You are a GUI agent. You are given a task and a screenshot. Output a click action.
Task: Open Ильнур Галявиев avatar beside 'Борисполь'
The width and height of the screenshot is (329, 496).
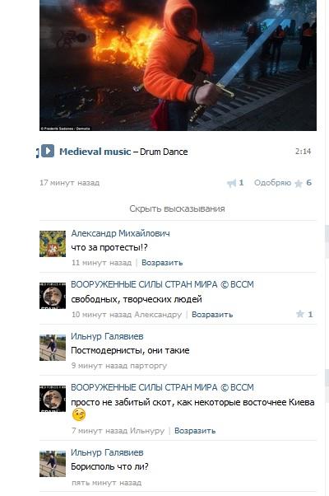(53, 464)
